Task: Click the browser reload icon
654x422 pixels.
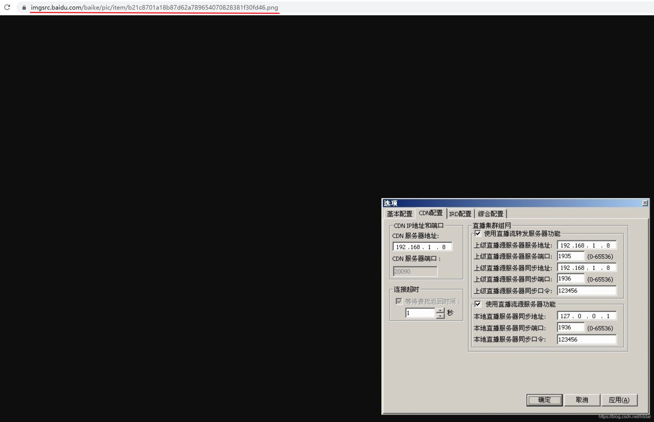Action: click(x=7, y=7)
